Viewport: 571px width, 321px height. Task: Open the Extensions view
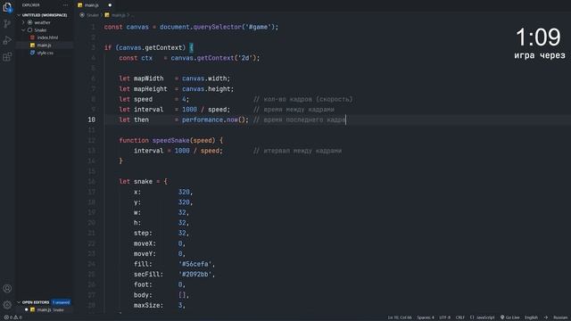point(7,57)
